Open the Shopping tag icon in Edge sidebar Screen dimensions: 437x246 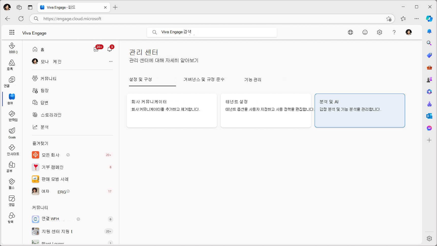(429, 55)
